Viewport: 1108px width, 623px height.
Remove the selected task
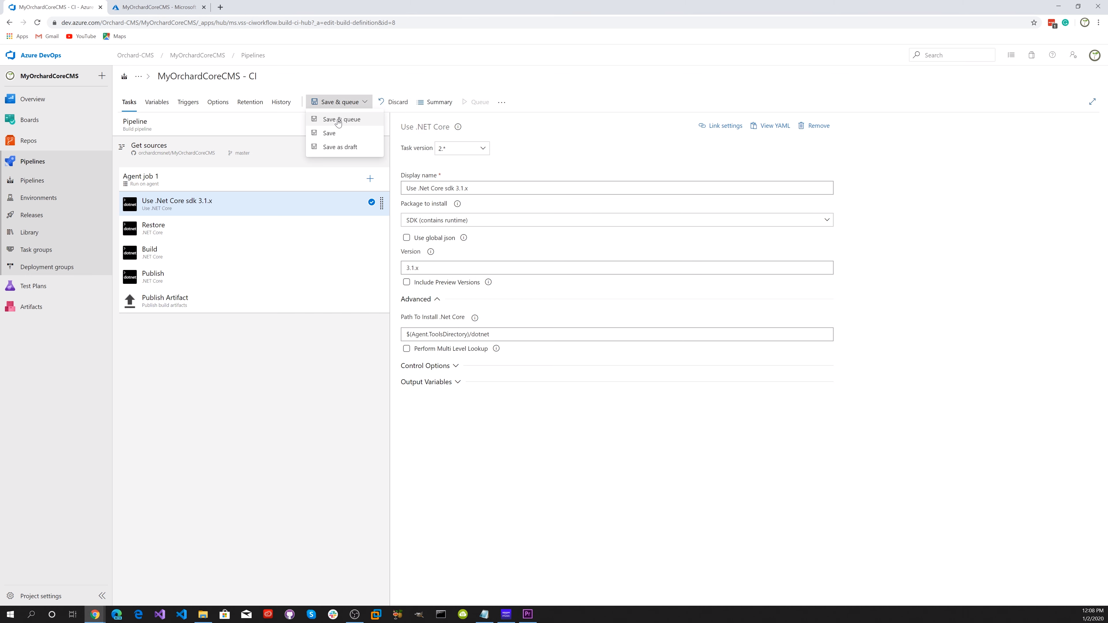814,125
